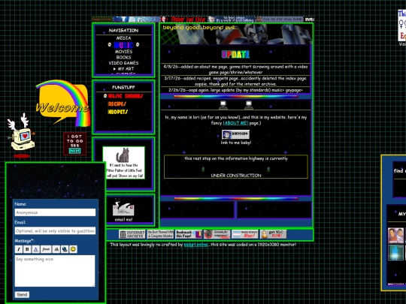
Task: Open VIDEO GAMES in navigation
Action: pyautogui.click(x=123, y=63)
